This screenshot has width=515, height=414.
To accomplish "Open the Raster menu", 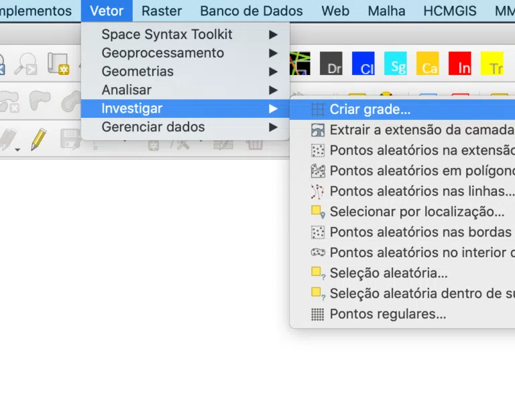I will pyautogui.click(x=162, y=11).
